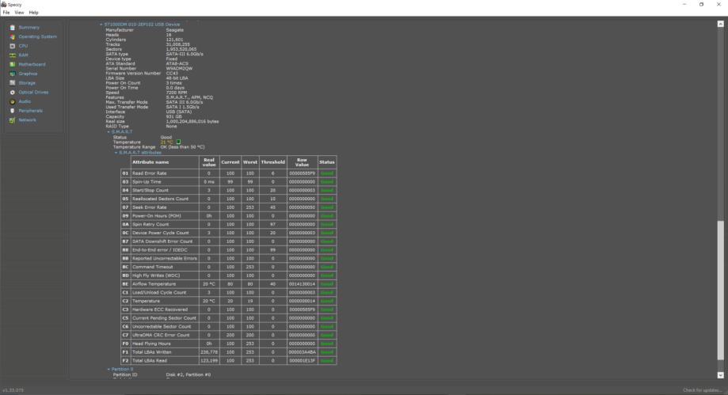Go to the Graphics section
The width and height of the screenshot is (728, 395).
[x=28, y=74]
